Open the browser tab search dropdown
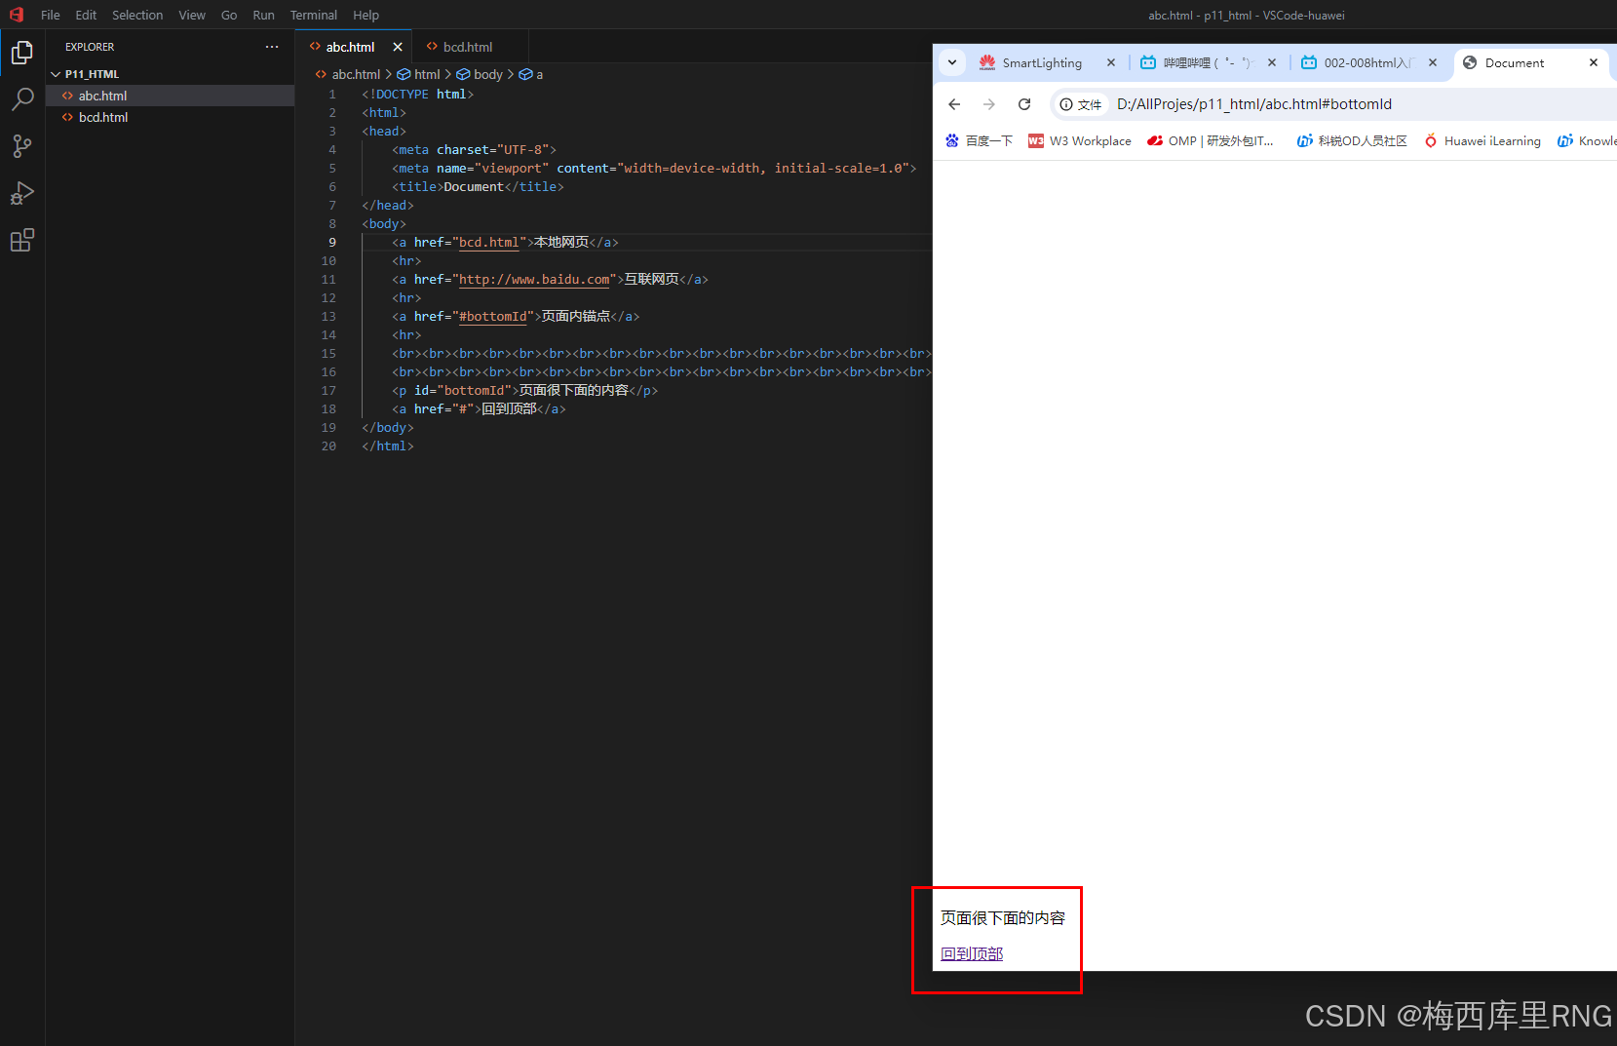This screenshot has height=1046, width=1617. pyautogui.click(x=952, y=62)
